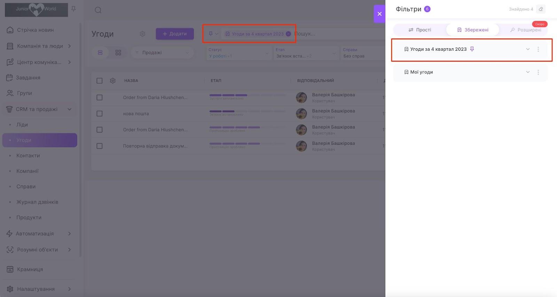Click the Додати button

(x=175, y=34)
